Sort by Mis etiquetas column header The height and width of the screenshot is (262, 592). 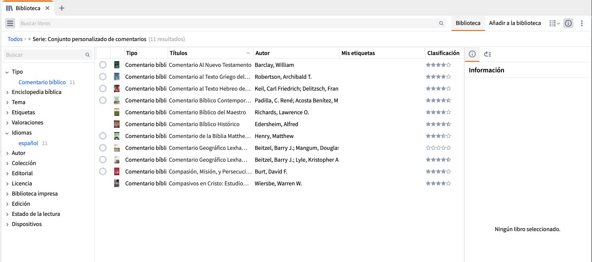click(383, 53)
